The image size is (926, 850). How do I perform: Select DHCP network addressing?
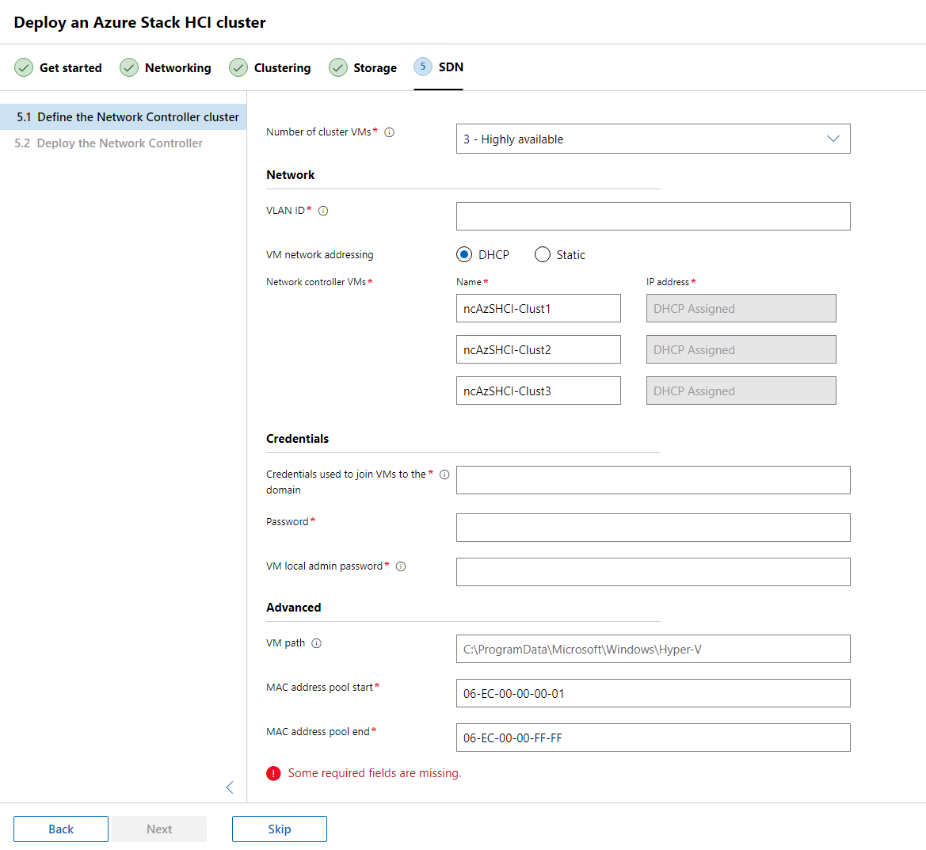click(464, 254)
